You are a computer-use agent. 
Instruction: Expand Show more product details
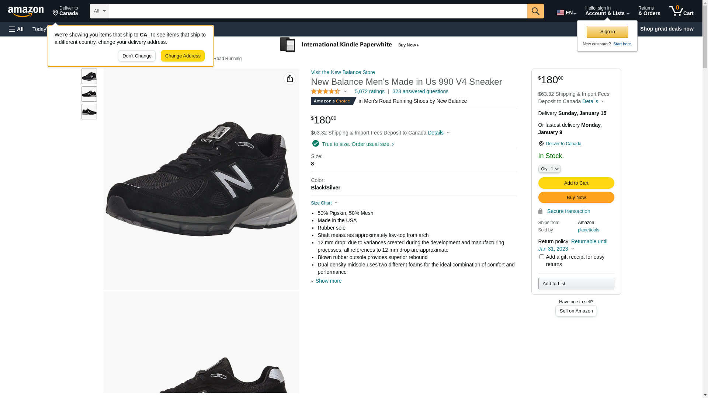point(328,281)
